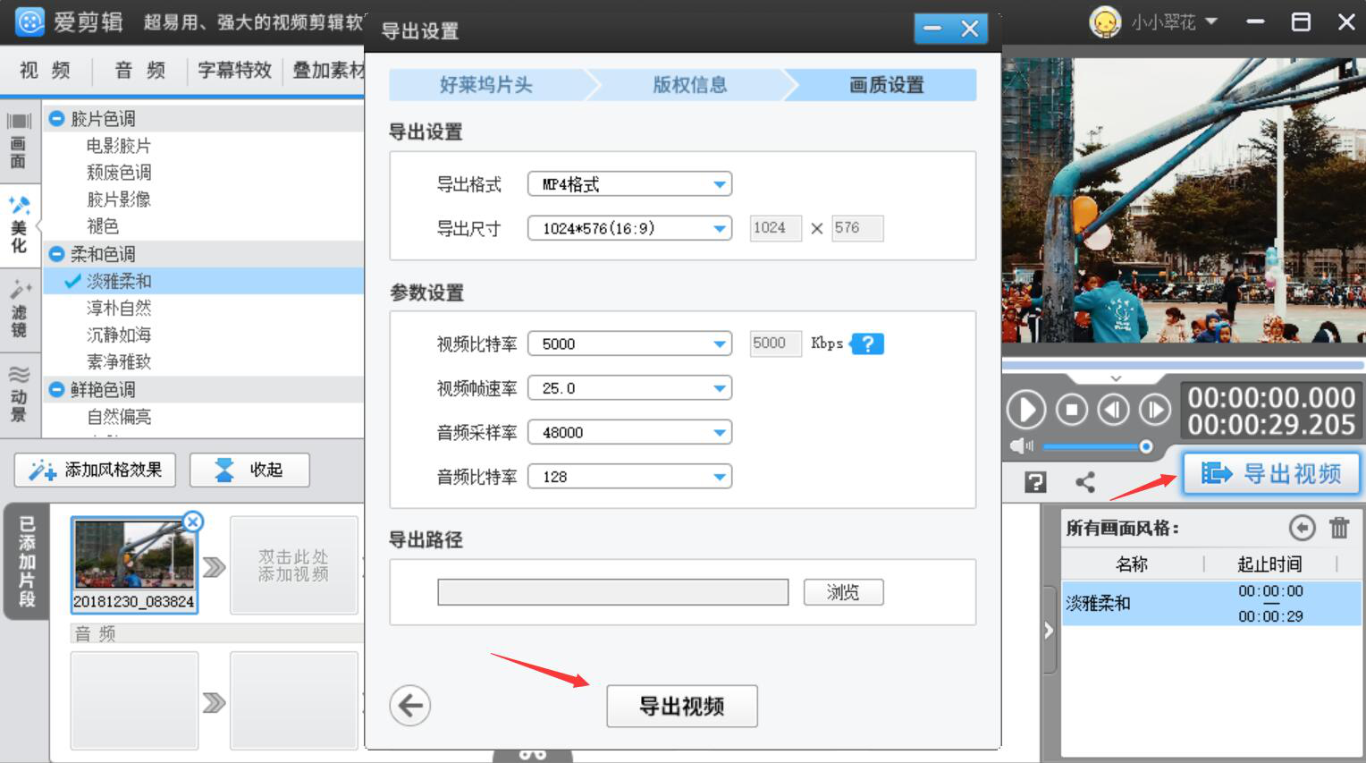1366x763 pixels.
Task: Open the 美化 side panel
Action: pos(19,225)
